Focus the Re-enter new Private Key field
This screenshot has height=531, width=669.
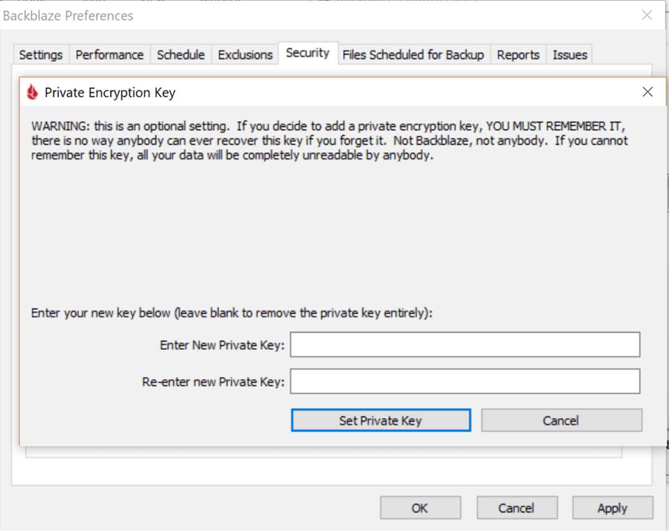tap(465, 382)
